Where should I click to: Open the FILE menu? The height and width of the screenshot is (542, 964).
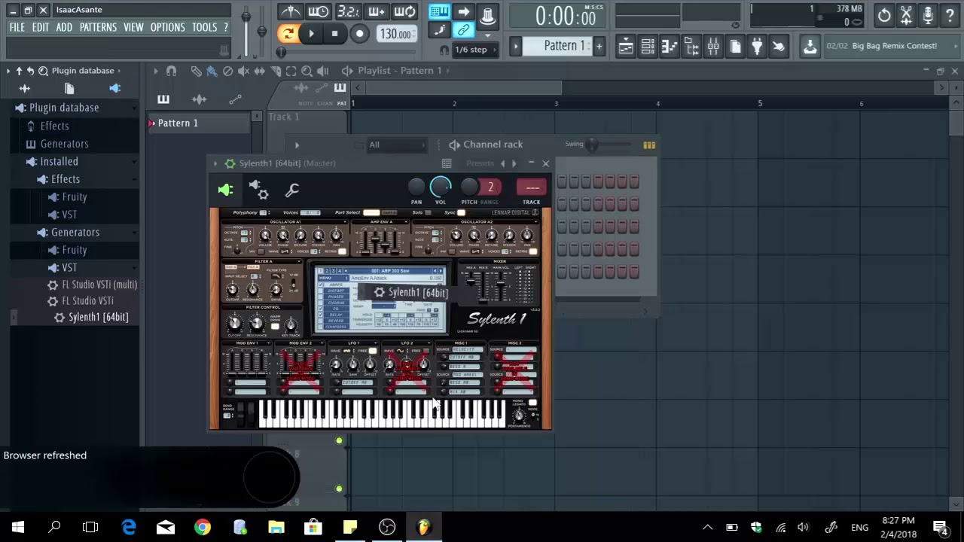click(x=17, y=27)
